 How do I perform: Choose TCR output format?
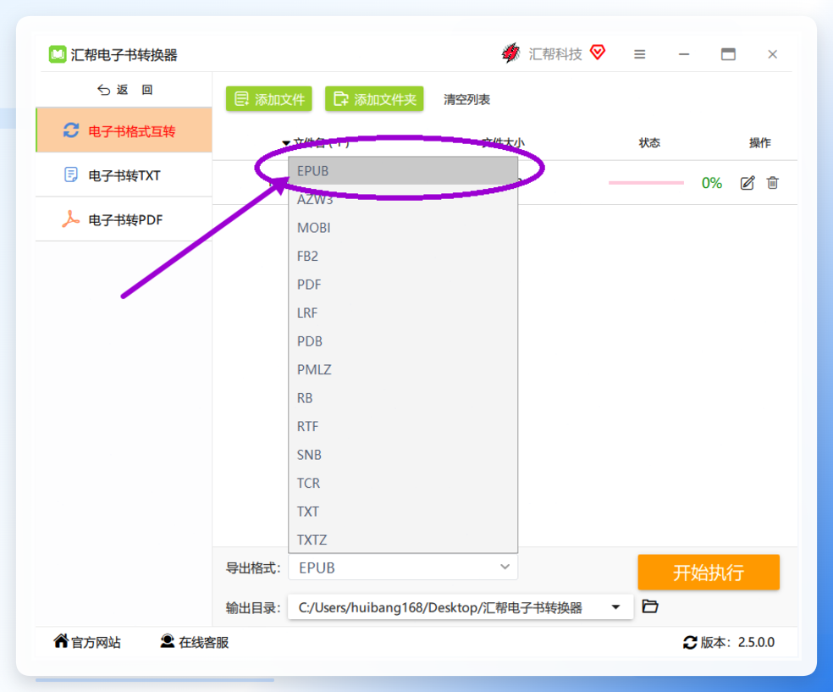coord(403,483)
